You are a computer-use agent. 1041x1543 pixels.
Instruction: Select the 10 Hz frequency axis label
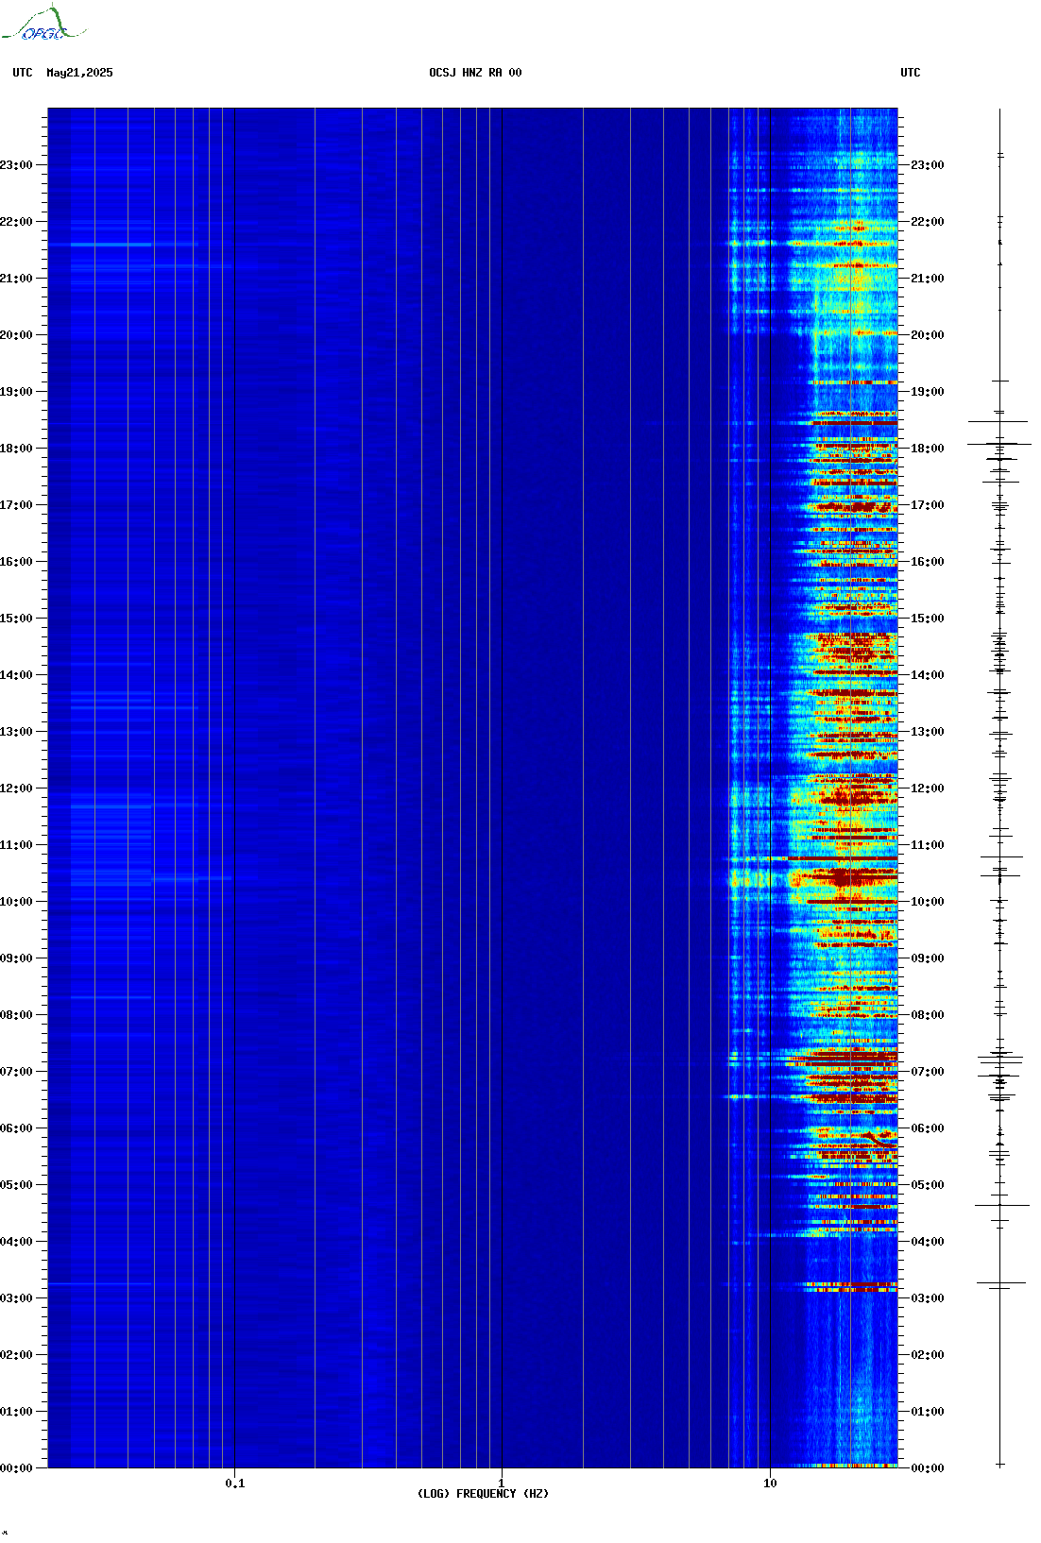coord(770,1484)
